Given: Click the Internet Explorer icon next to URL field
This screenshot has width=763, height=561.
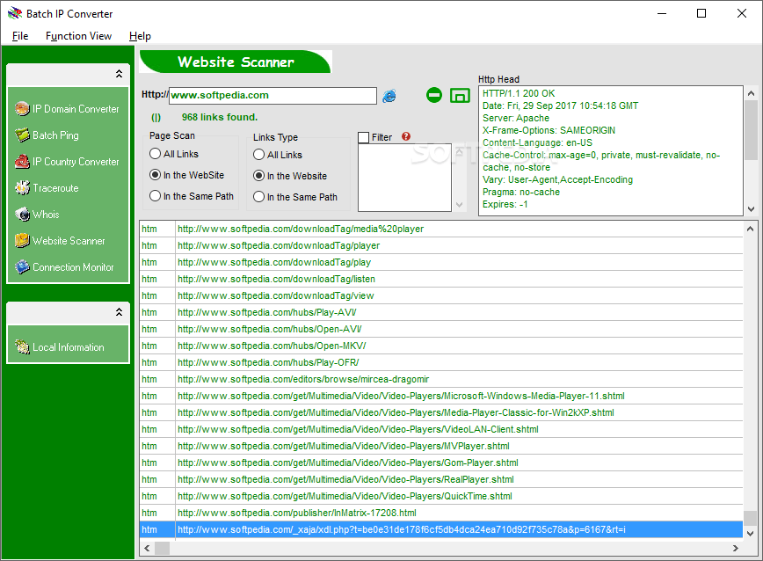Looking at the screenshot, I should point(389,96).
